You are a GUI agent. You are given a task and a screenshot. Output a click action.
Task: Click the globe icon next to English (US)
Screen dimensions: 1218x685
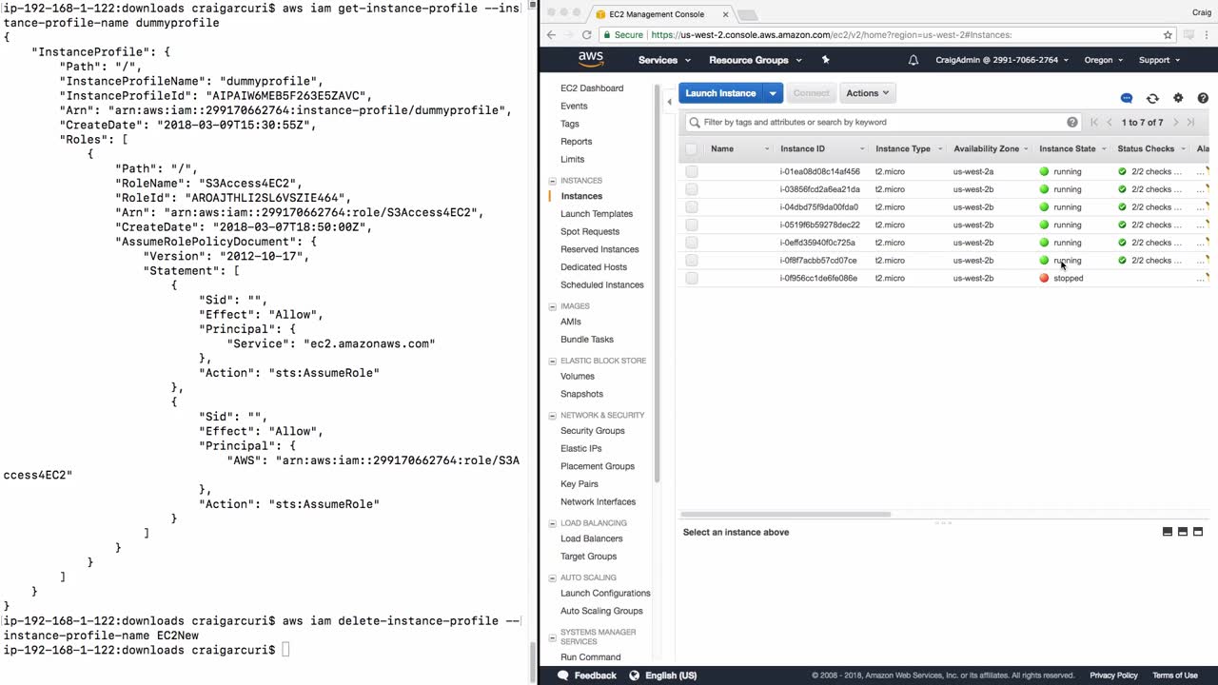point(636,675)
